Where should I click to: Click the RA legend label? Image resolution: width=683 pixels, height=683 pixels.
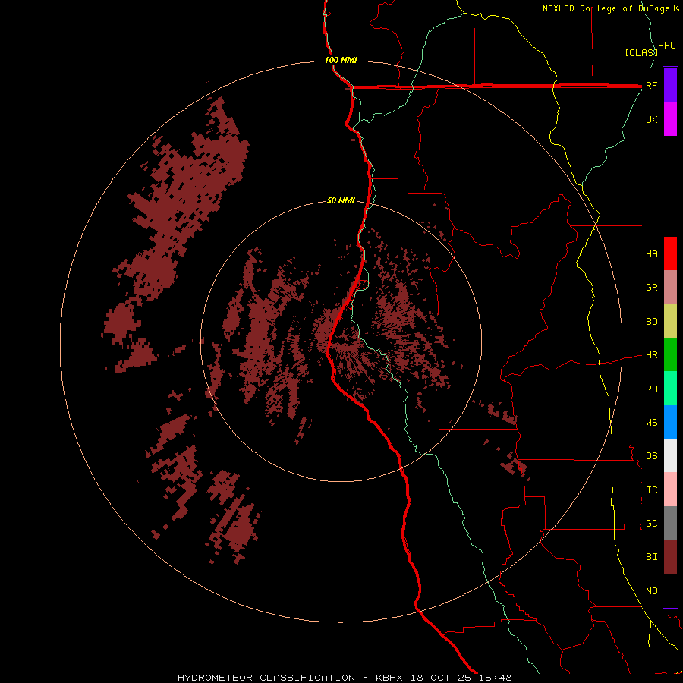click(x=652, y=389)
